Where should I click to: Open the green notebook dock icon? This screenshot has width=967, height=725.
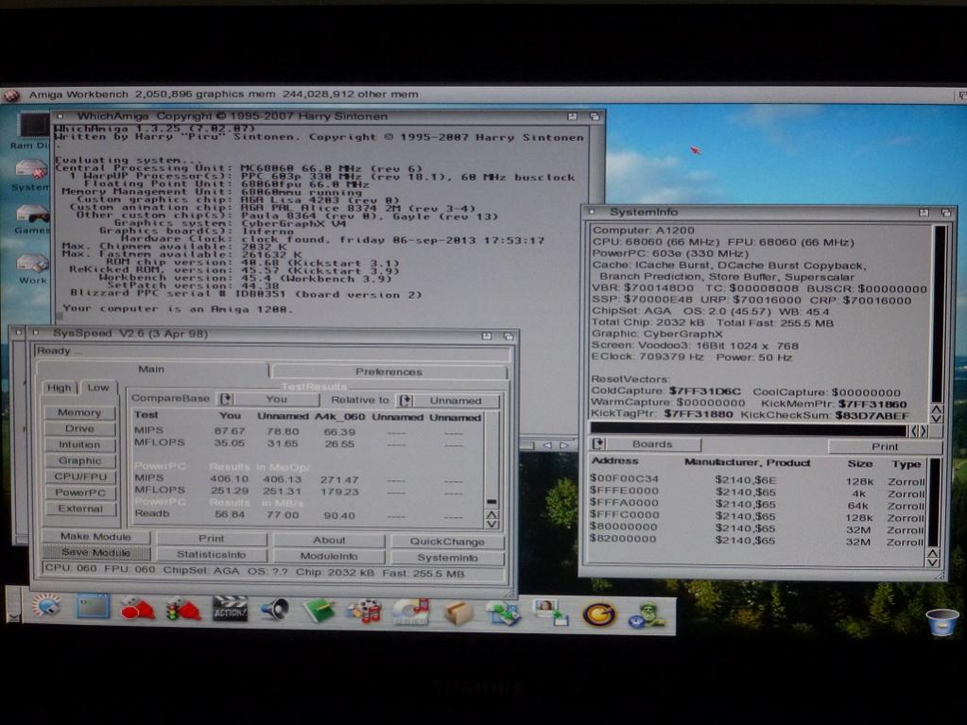pyautogui.click(x=319, y=611)
